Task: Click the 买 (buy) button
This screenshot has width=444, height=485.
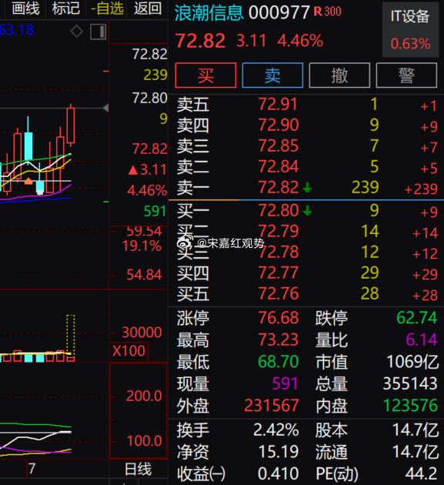Action: point(205,75)
